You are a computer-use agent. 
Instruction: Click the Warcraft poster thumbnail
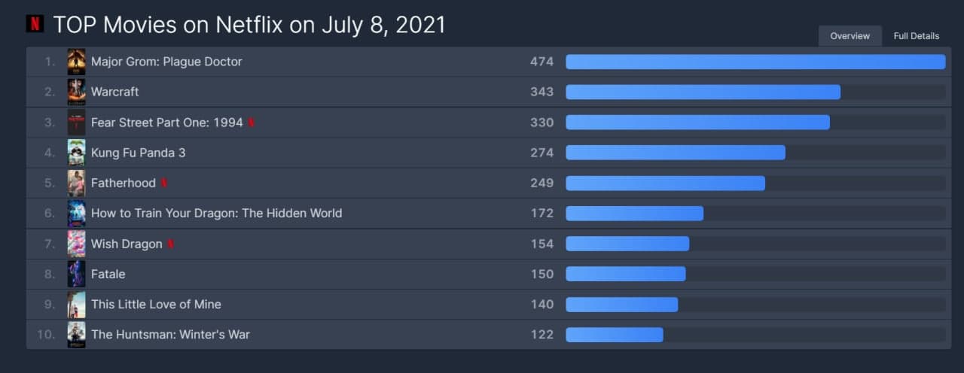point(76,92)
